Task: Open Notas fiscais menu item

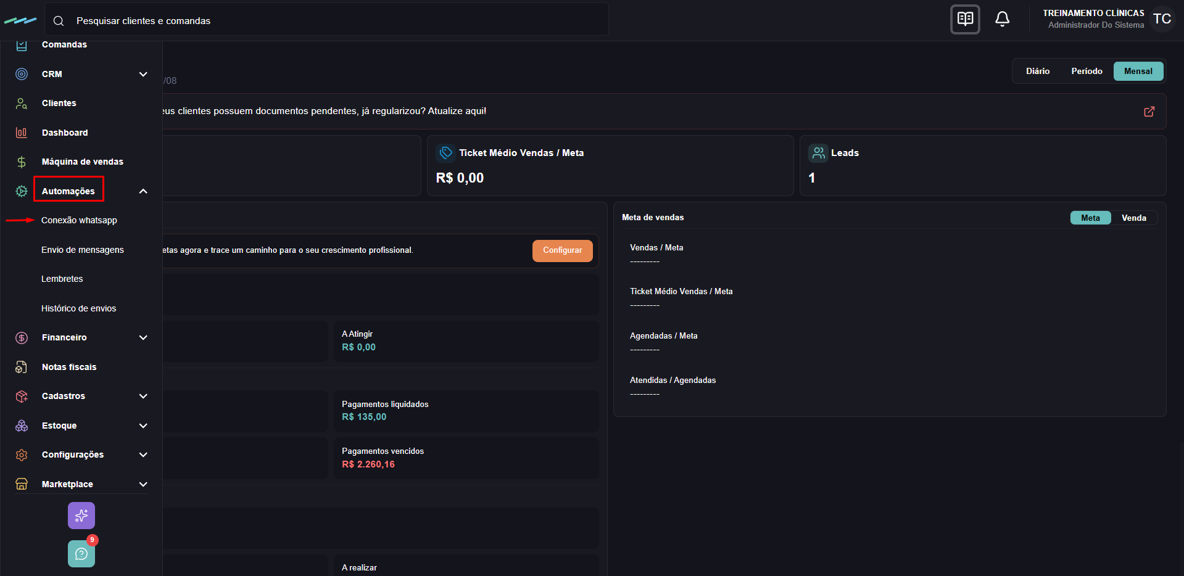Action: click(69, 367)
